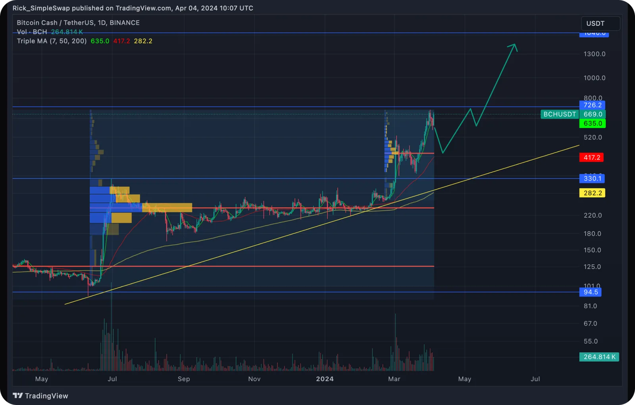Click the Vol · BCH indicator label
Image resolution: width=635 pixels, height=405 pixels.
point(32,32)
